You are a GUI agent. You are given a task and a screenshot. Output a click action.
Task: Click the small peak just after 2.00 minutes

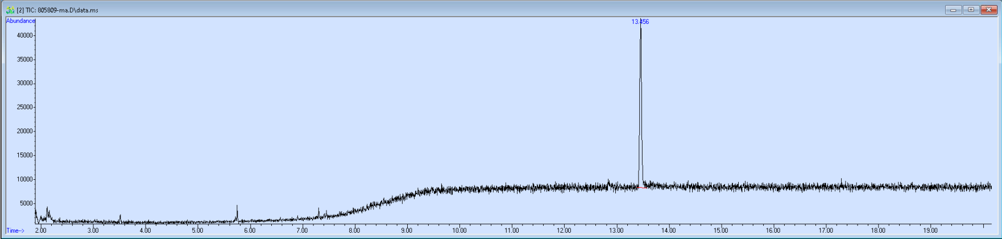tap(47, 213)
